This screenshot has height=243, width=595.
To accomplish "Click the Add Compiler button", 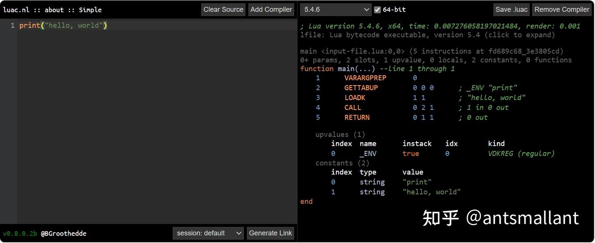I will coord(271,10).
